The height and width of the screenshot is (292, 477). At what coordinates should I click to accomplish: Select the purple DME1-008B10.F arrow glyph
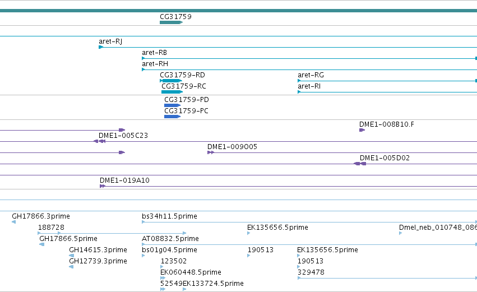[362, 130]
